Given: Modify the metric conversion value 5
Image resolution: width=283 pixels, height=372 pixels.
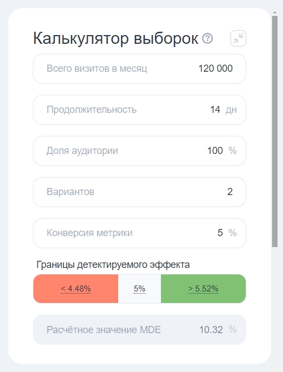Looking at the screenshot, I should pyautogui.click(x=220, y=233).
